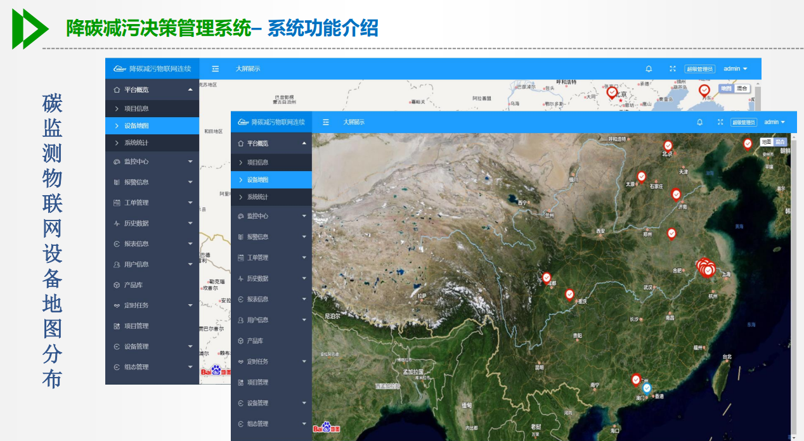Screen dimensions: 804x441
Task: Collapse the sidebar with the hamburger icon beside 大屏展示 in the satellite window
Action: point(326,122)
